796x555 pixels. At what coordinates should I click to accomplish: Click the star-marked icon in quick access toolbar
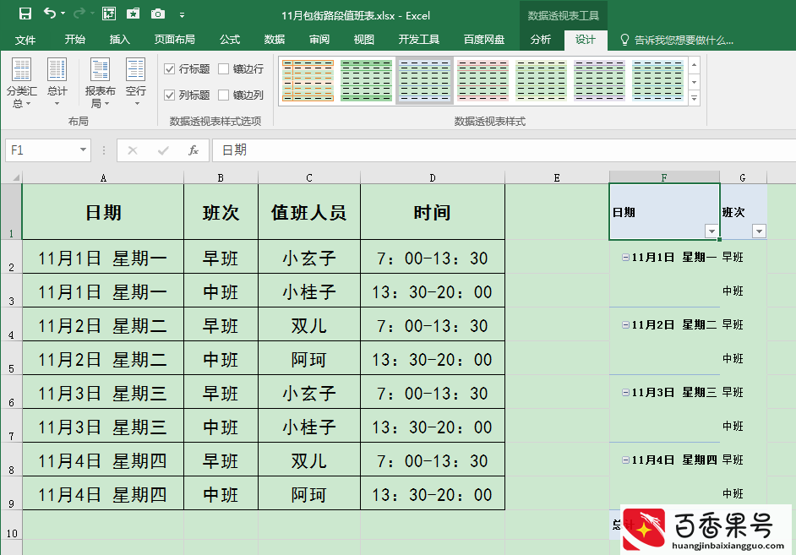tap(133, 14)
